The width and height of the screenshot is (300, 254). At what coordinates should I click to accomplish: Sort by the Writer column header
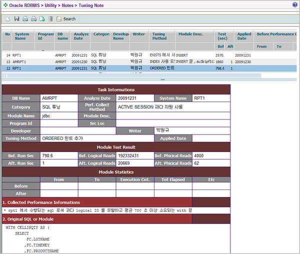click(139, 36)
